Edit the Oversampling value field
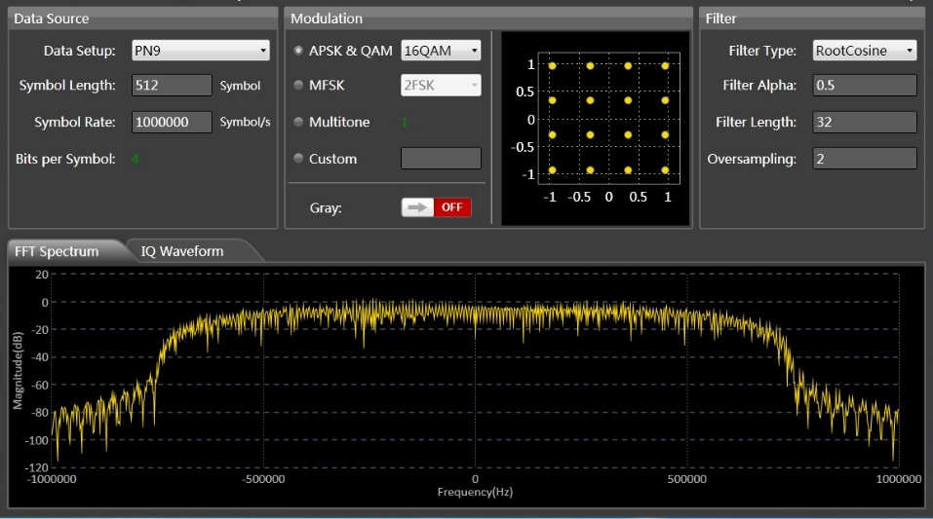Image resolution: width=933 pixels, height=519 pixels. click(x=864, y=159)
